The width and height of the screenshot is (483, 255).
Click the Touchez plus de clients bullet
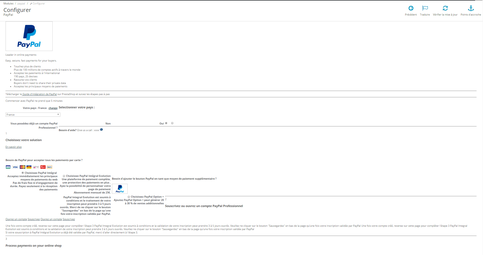click(27, 67)
